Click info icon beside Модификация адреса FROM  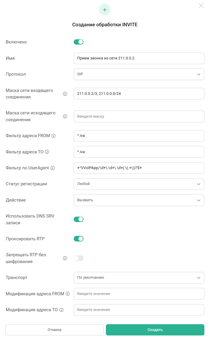click(x=68, y=294)
